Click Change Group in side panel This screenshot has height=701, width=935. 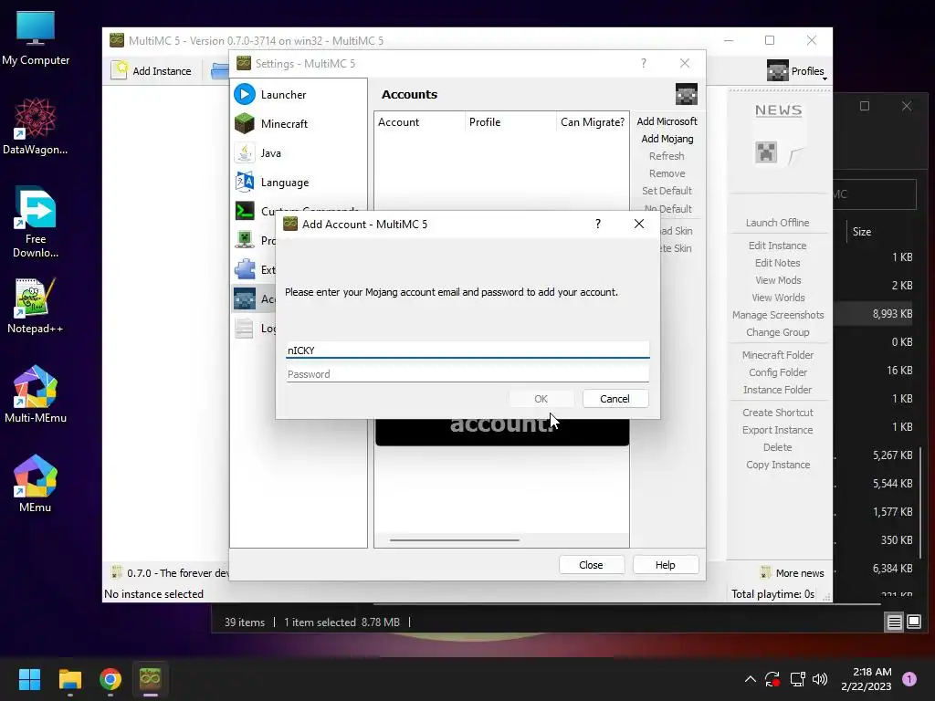777,332
